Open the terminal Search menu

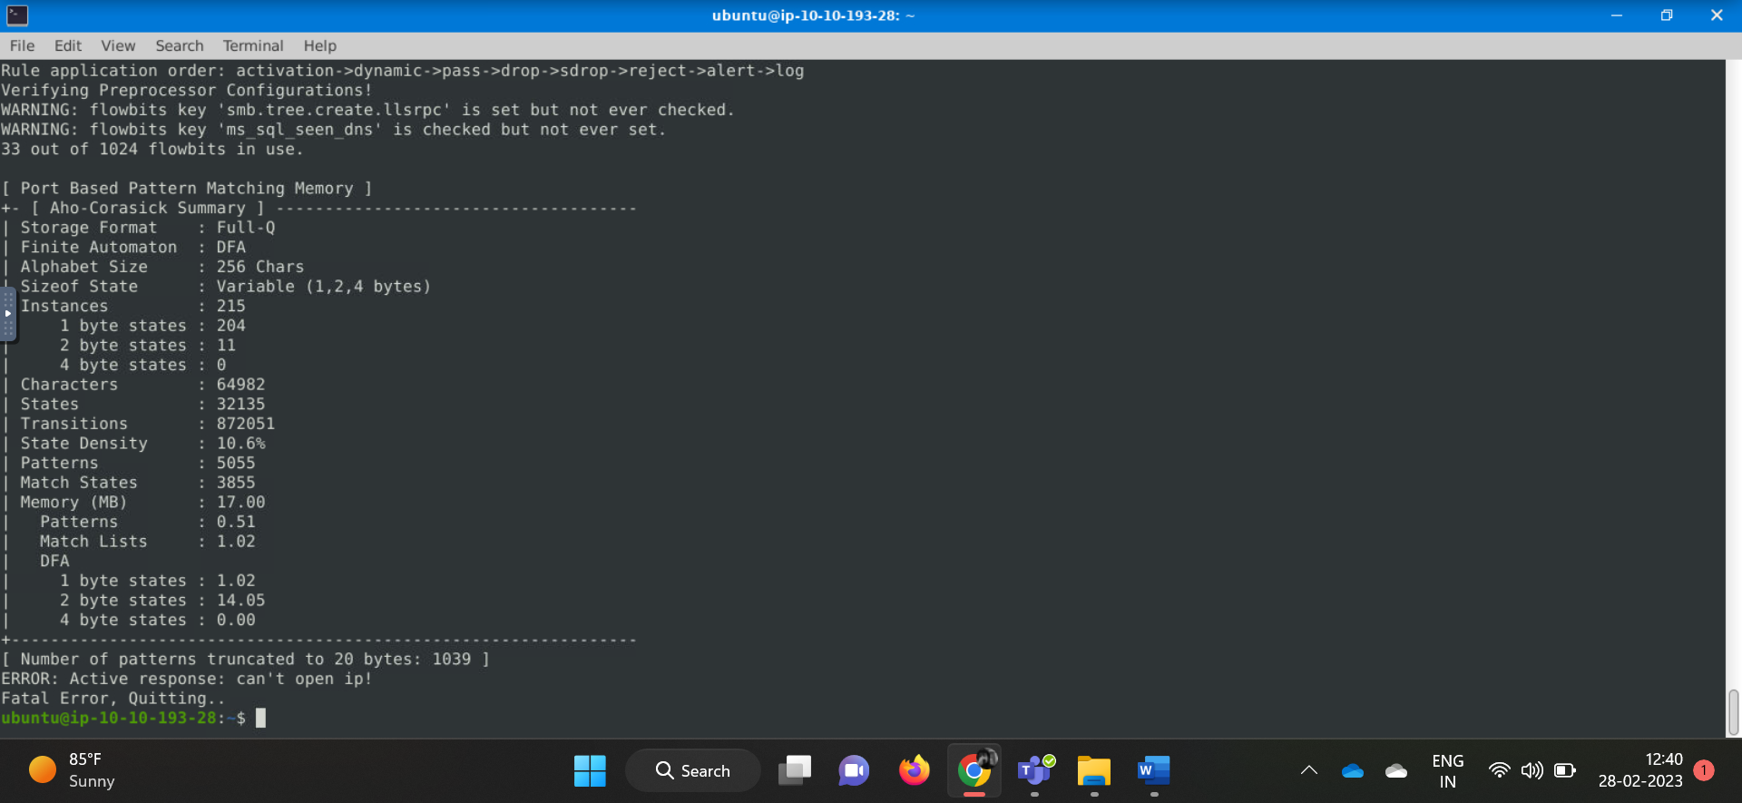(179, 45)
